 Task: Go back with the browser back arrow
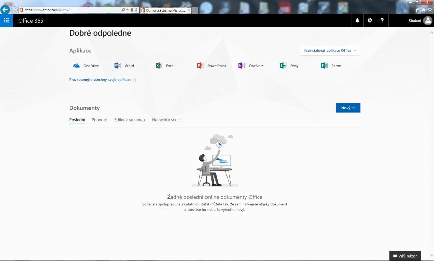point(5,10)
